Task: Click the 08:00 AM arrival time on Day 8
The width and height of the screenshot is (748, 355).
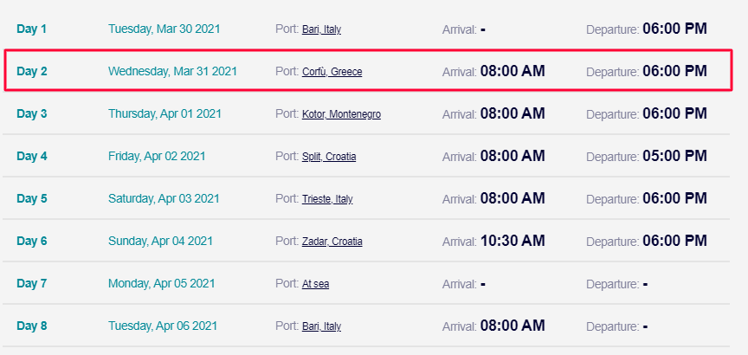Action: [513, 326]
